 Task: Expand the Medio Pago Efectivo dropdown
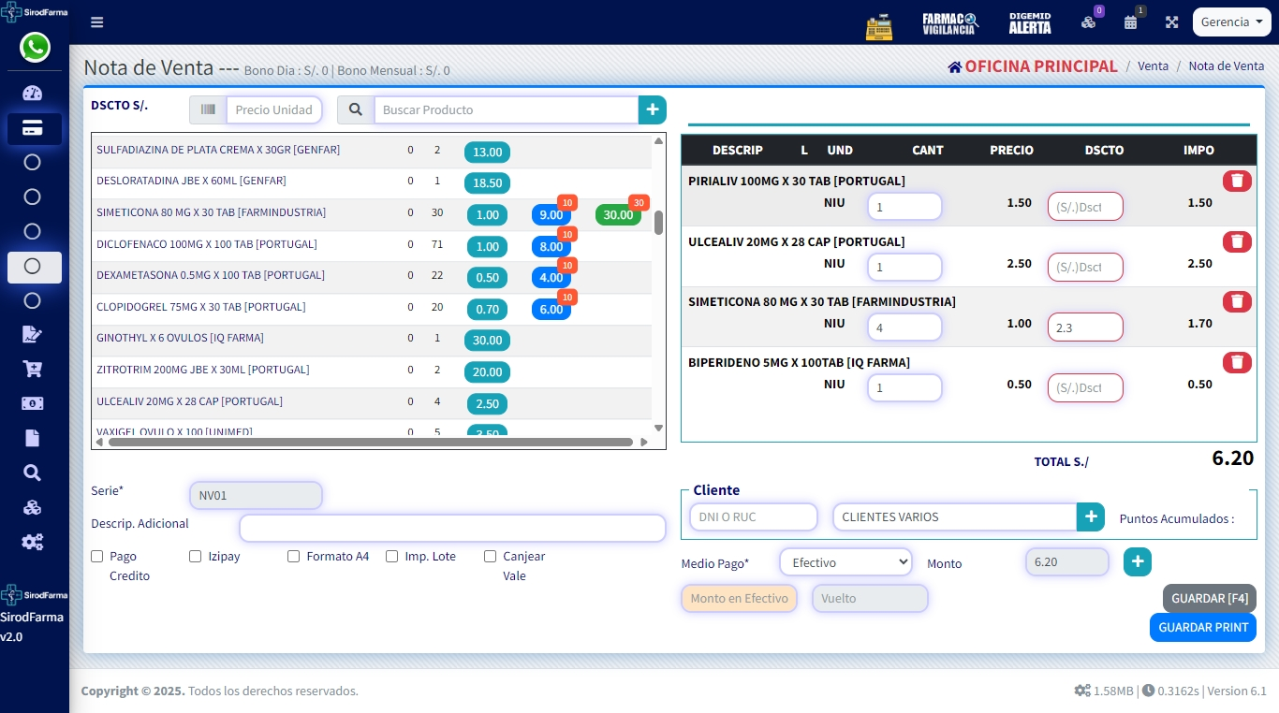tap(845, 562)
